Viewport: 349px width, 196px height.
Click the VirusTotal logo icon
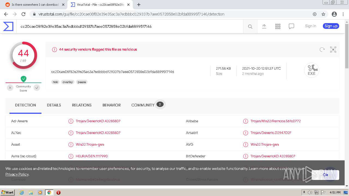pos(8,26)
